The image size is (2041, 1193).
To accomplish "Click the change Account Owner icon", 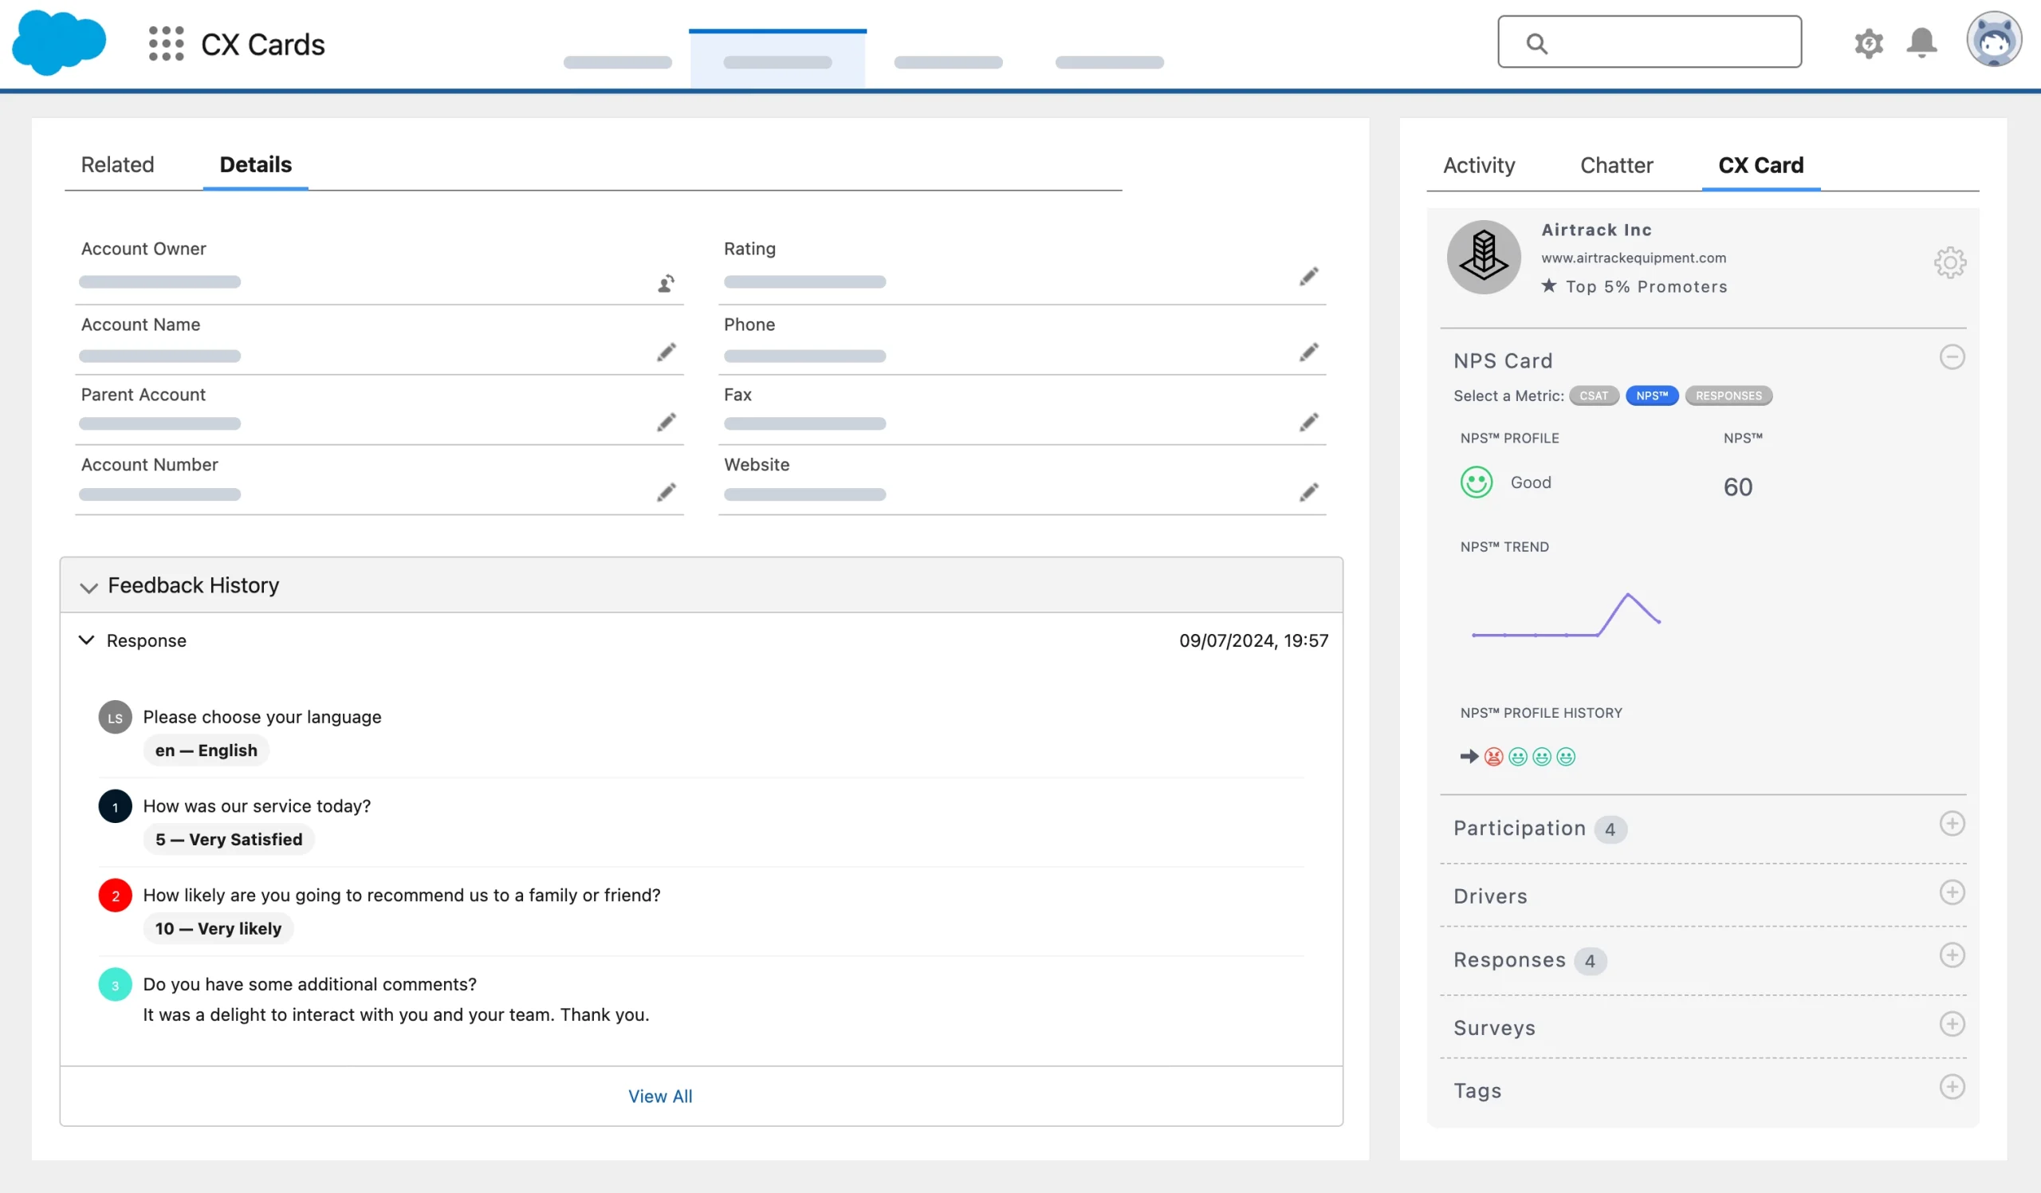I will coord(666,282).
